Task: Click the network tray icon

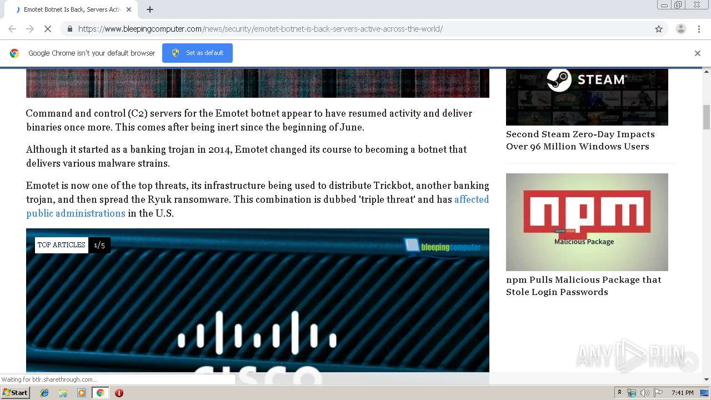Action: [x=632, y=393]
